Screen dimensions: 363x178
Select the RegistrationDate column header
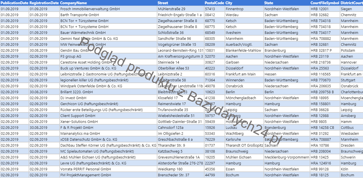(44, 3)
